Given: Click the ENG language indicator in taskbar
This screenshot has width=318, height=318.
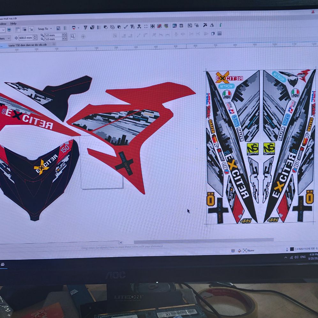Looking at the screenshot, I should click(303, 257).
